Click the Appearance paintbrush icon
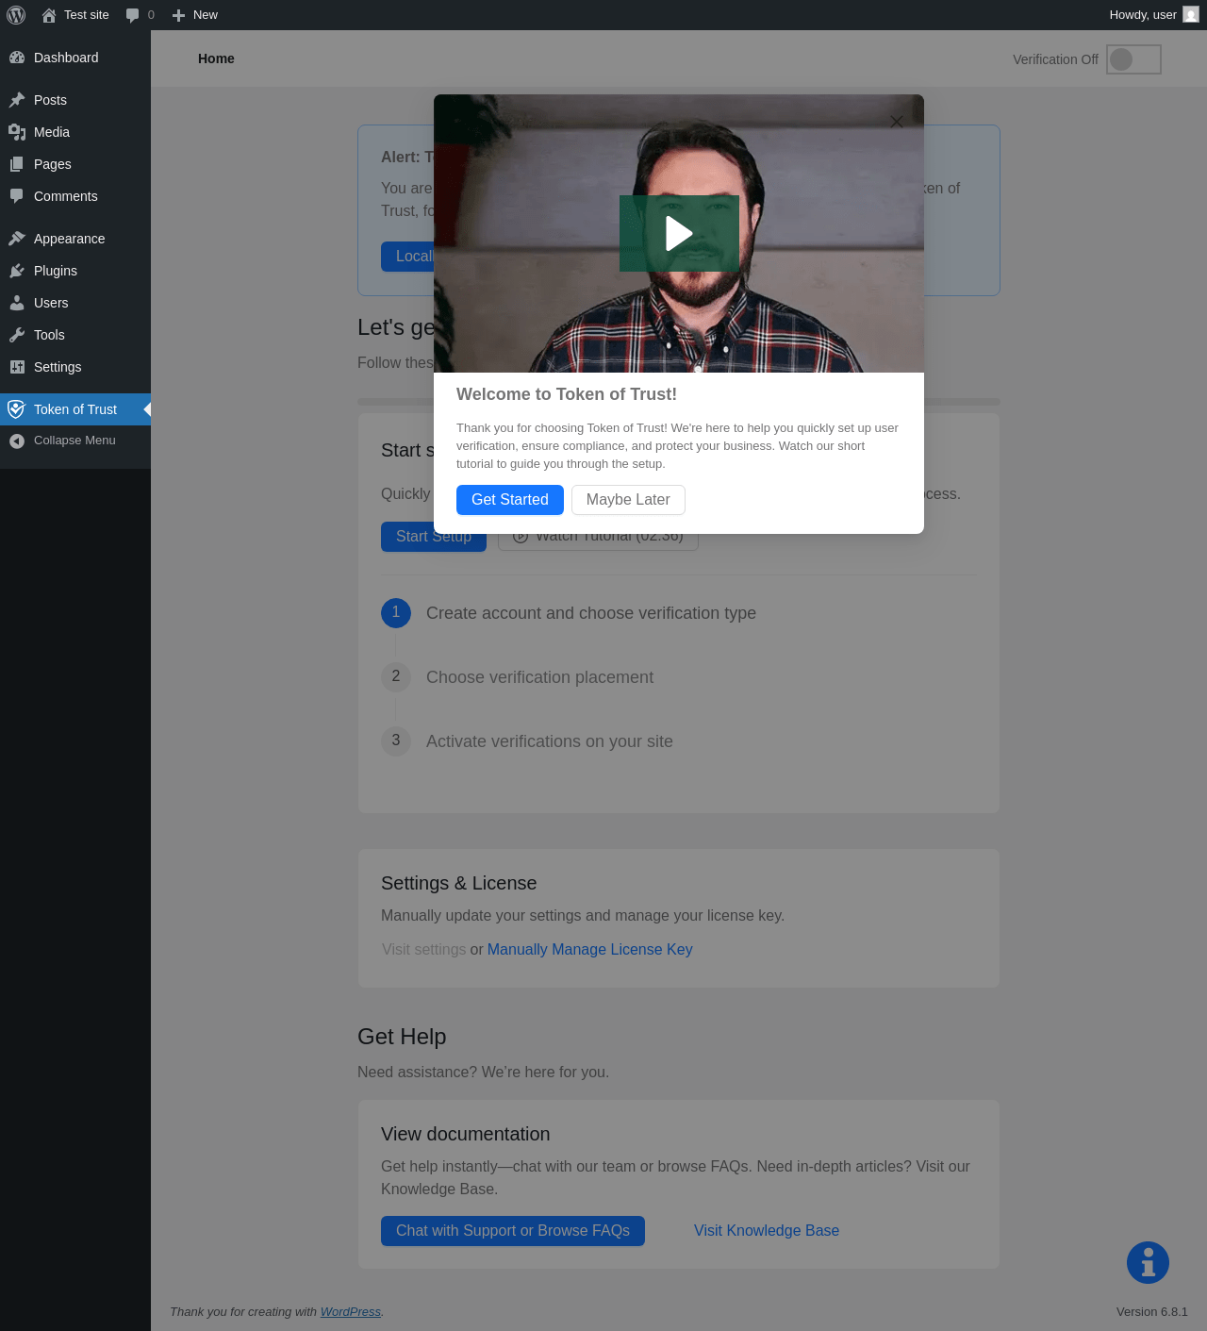Viewport: 1207px width, 1331px height. coord(17,239)
